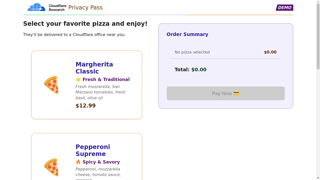The height and width of the screenshot is (180, 320).
Task: Click the Margherita ingredients description
Action: click(100, 92)
